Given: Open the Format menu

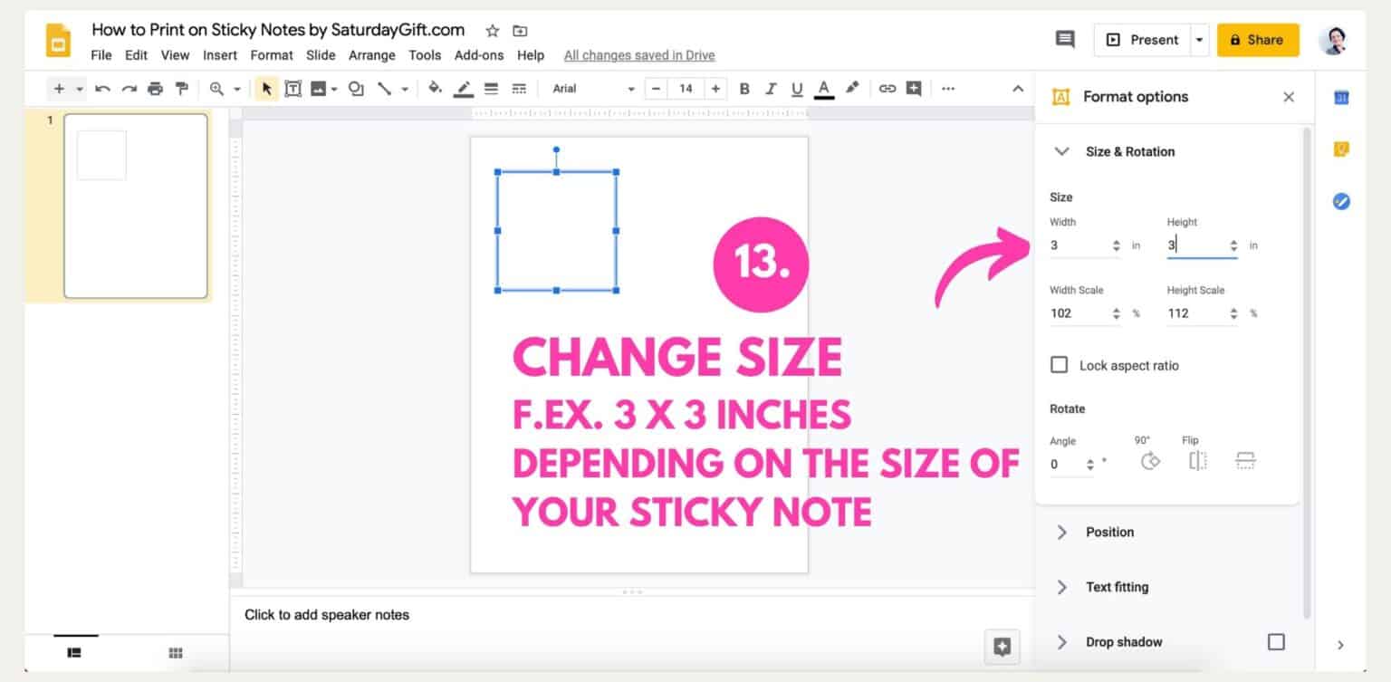Looking at the screenshot, I should click(272, 55).
